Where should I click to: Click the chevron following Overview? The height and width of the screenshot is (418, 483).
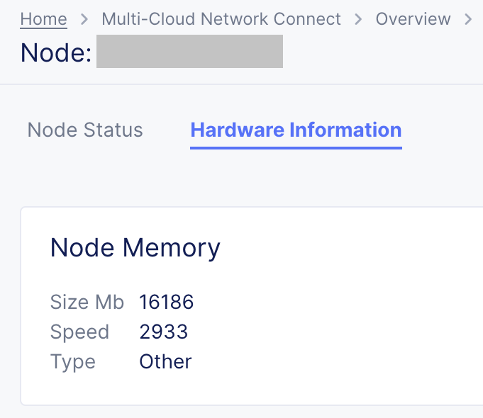pos(468,19)
